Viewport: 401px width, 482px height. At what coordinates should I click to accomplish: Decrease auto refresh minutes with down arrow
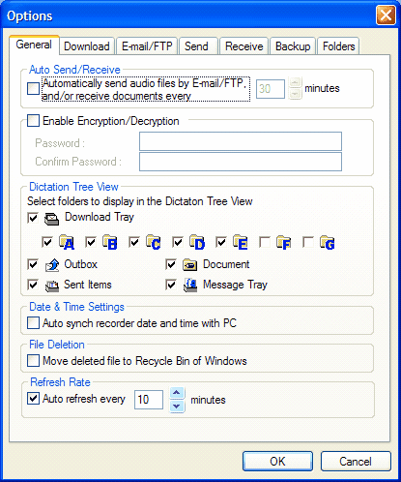click(177, 407)
